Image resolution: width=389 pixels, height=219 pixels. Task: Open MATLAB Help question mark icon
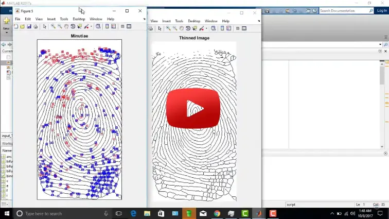point(314,11)
